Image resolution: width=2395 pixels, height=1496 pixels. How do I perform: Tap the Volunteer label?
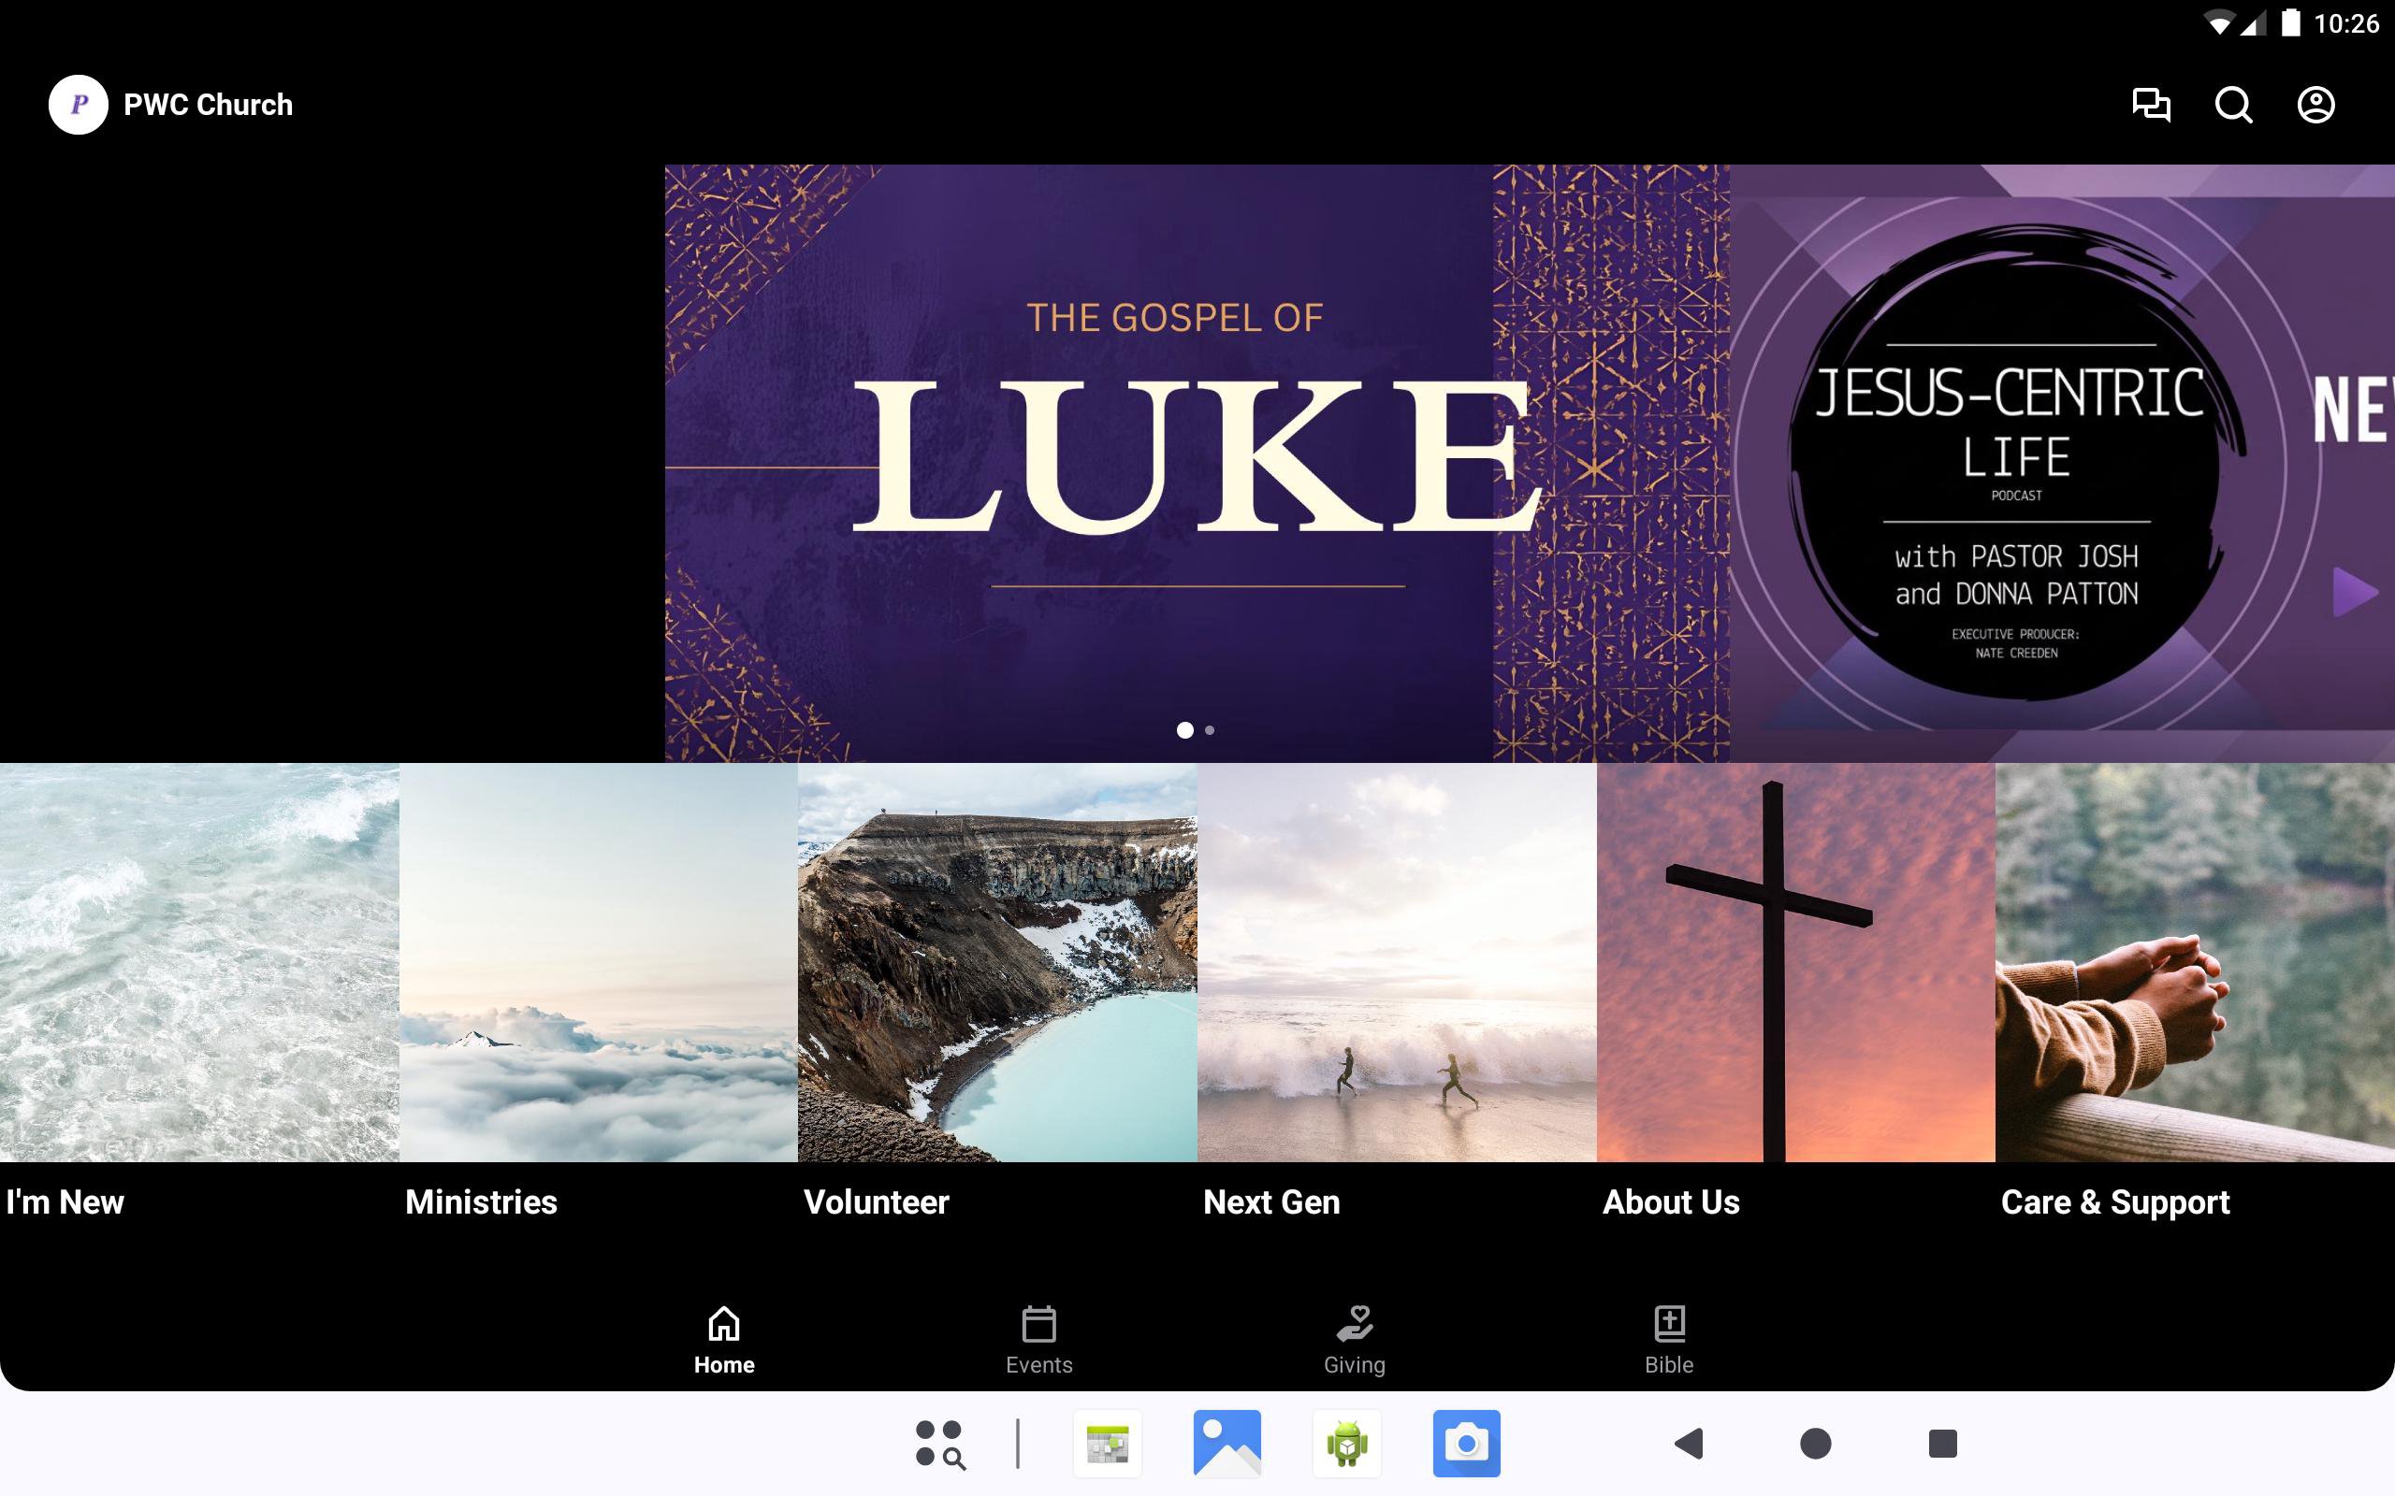click(x=876, y=1202)
